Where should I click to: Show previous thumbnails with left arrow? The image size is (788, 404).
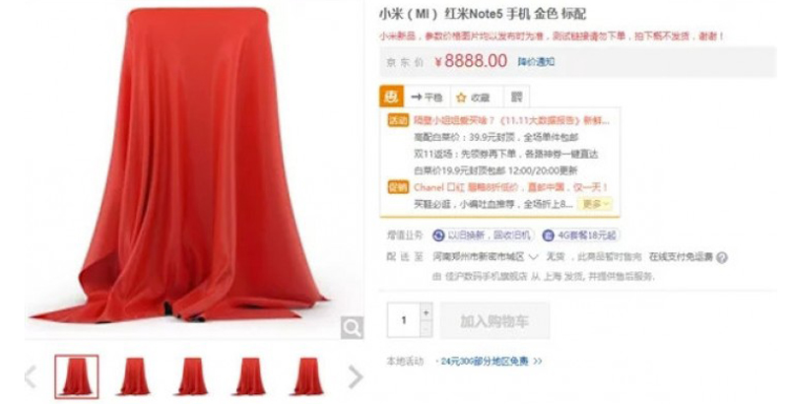click(x=32, y=376)
